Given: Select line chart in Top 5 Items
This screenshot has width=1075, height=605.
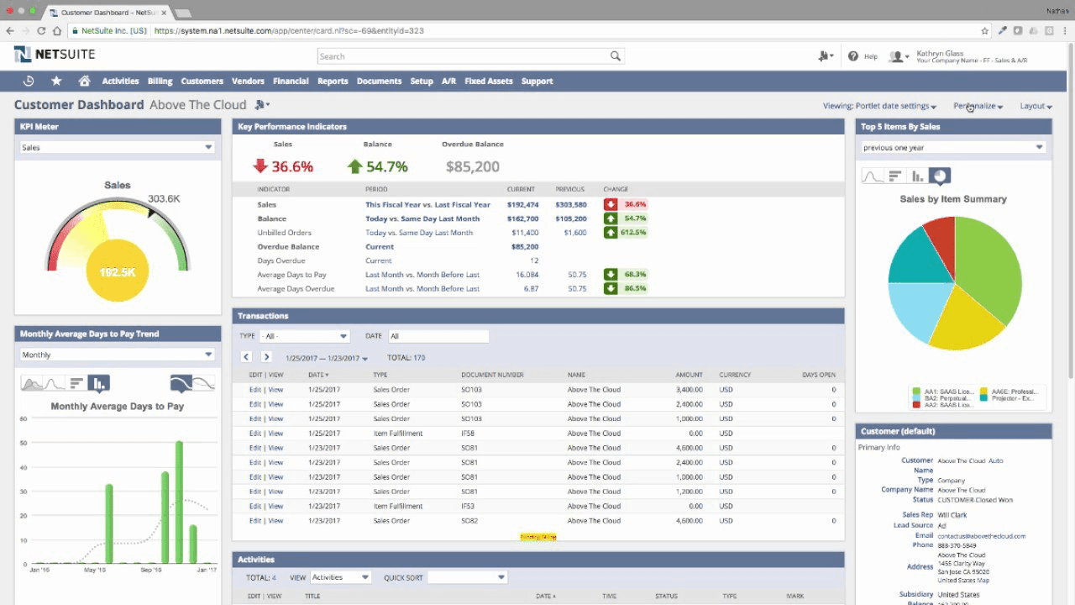Looking at the screenshot, I should (873, 176).
